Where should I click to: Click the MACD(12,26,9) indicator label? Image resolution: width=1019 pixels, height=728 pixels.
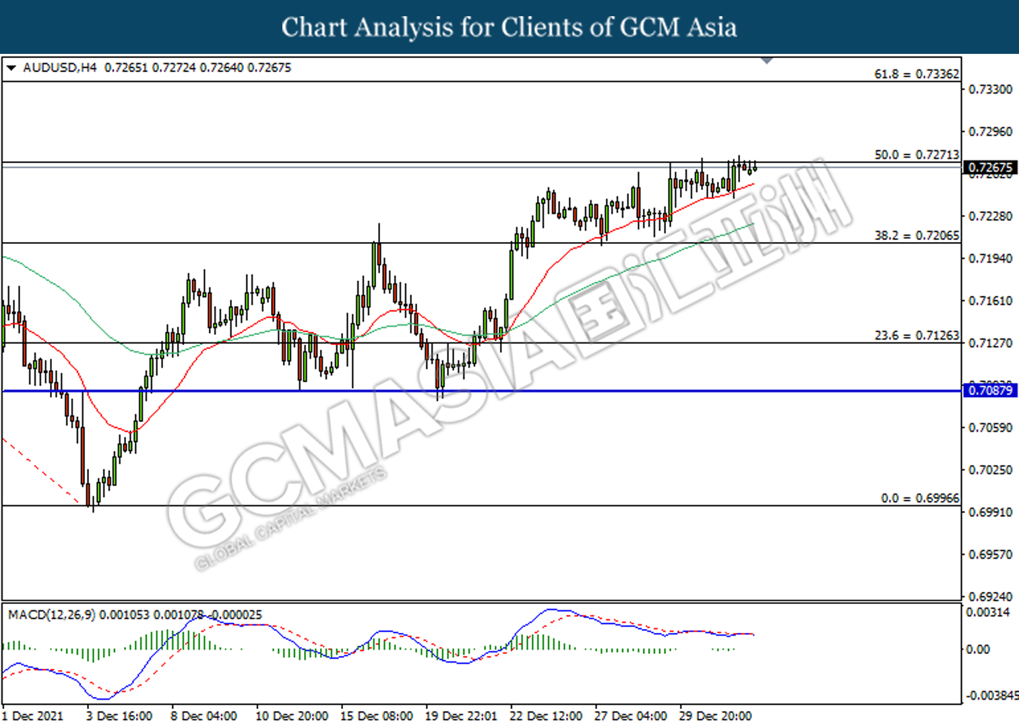(x=52, y=615)
